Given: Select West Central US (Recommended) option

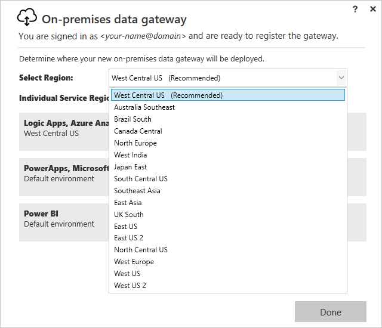Looking at the screenshot, I should [x=168, y=95].
